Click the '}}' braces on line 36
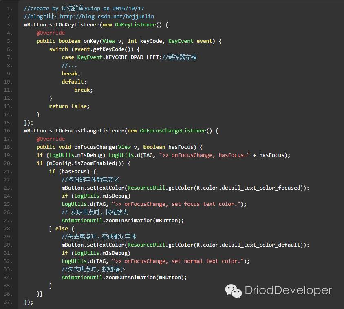 pyautogui.click(x=40, y=294)
